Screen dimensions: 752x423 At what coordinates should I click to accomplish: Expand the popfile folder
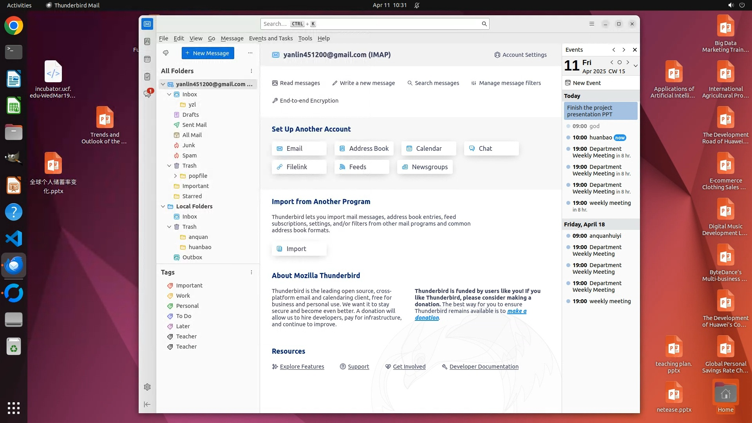[175, 176]
